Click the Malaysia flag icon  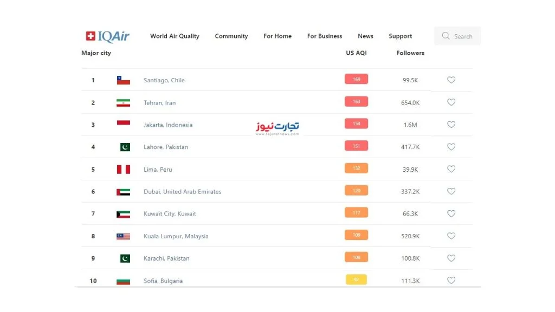123,237
